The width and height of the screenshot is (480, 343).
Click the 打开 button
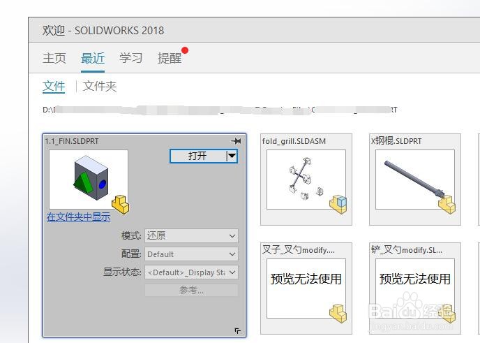pos(197,156)
